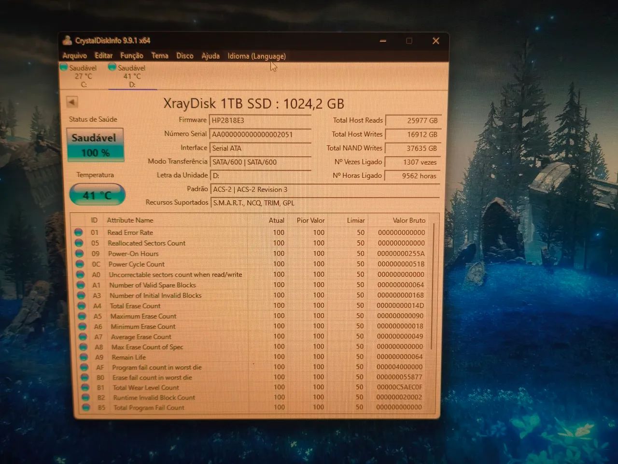Click status icon for Total Wear Level Count
This screenshot has height=464, width=618.
click(x=85, y=388)
